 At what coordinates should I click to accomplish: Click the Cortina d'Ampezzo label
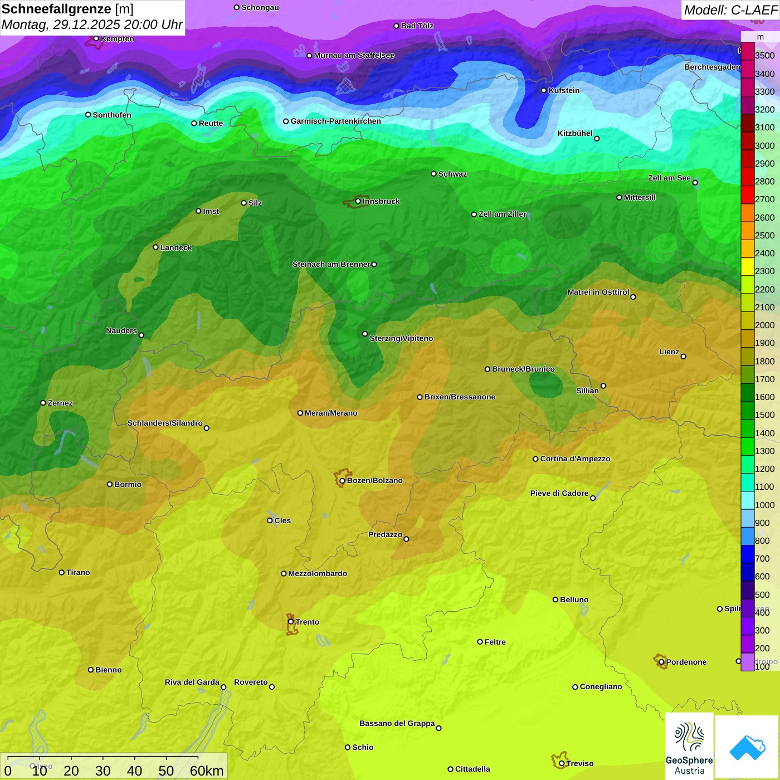[575, 459]
